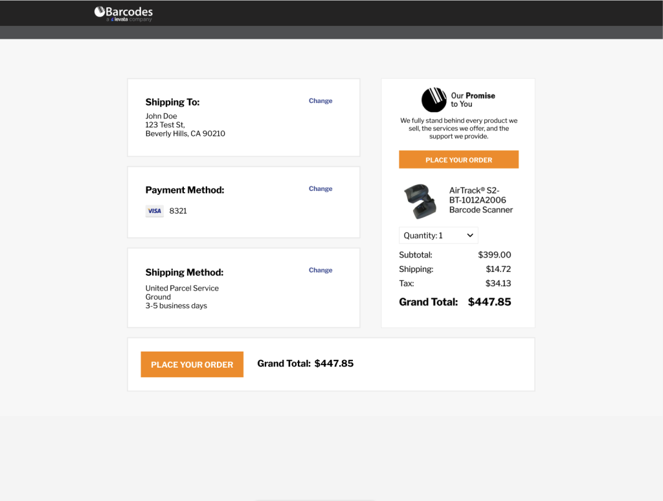Click the Shipping Method heading
This screenshot has width=663, height=501.
coord(185,273)
